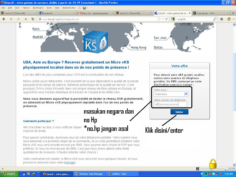The width and height of the screenshot is (236, 177).
Task: Click the zoom out minus button
Action: [x=18, y=19]
